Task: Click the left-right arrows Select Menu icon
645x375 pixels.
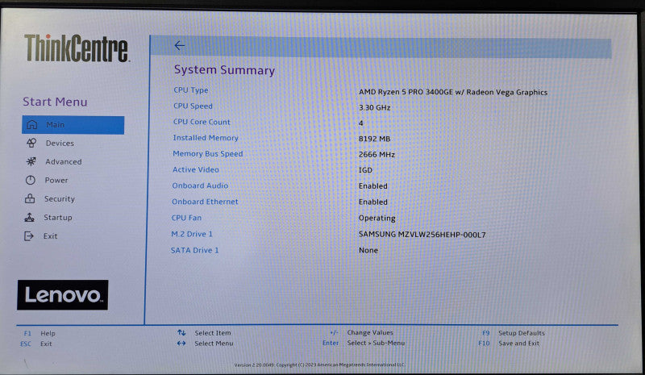Action: pos(181,343)
